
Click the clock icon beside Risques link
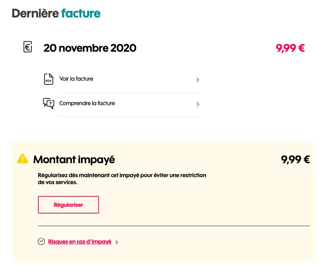pyautogui.click(x=41, y=241)
